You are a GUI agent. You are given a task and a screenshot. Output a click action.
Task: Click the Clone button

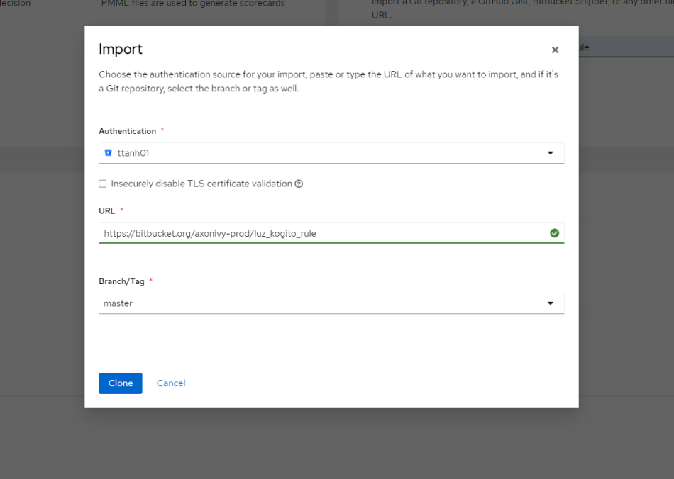(121, 383)
